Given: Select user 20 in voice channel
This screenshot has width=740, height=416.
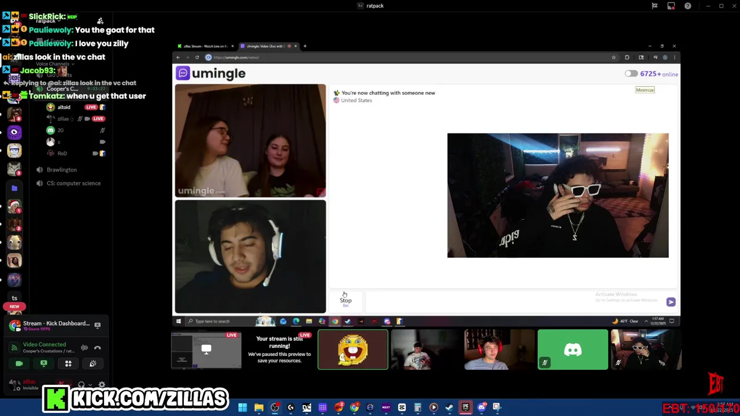Looking at the screenshot, I should [x=60, y=131].
